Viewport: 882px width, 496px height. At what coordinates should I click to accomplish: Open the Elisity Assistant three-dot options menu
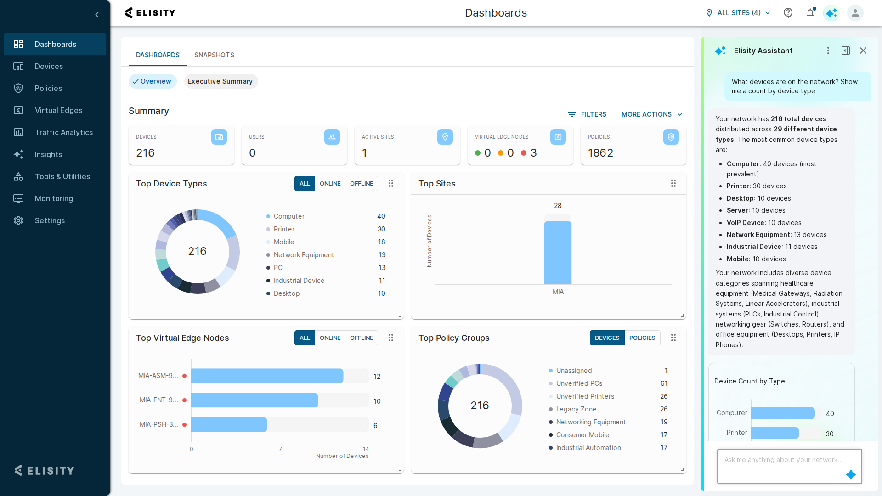pyautogui.click(x=828, y=51)
